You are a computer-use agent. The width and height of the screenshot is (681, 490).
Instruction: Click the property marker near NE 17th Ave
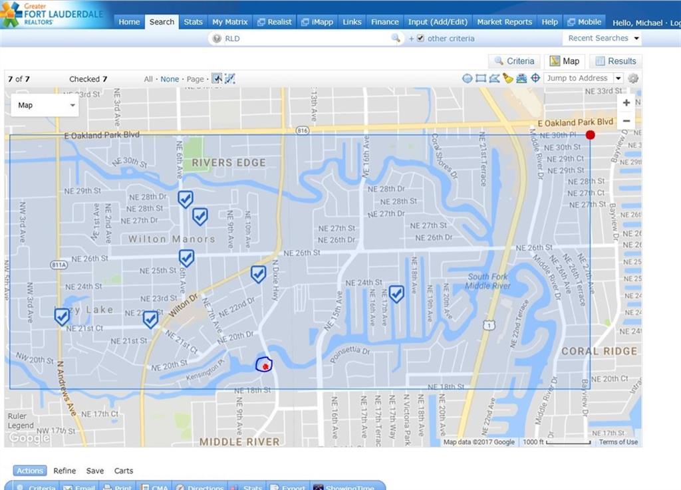[396, 293]
